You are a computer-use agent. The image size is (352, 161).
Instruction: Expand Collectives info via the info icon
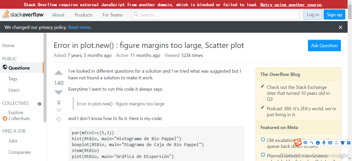pyautogui.click(x=39, y=104)
